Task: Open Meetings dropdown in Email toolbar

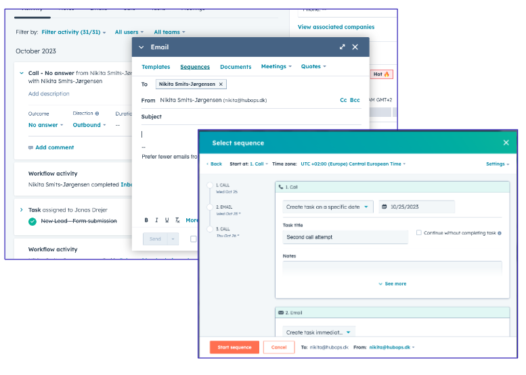Action: [x=276, y=66]
